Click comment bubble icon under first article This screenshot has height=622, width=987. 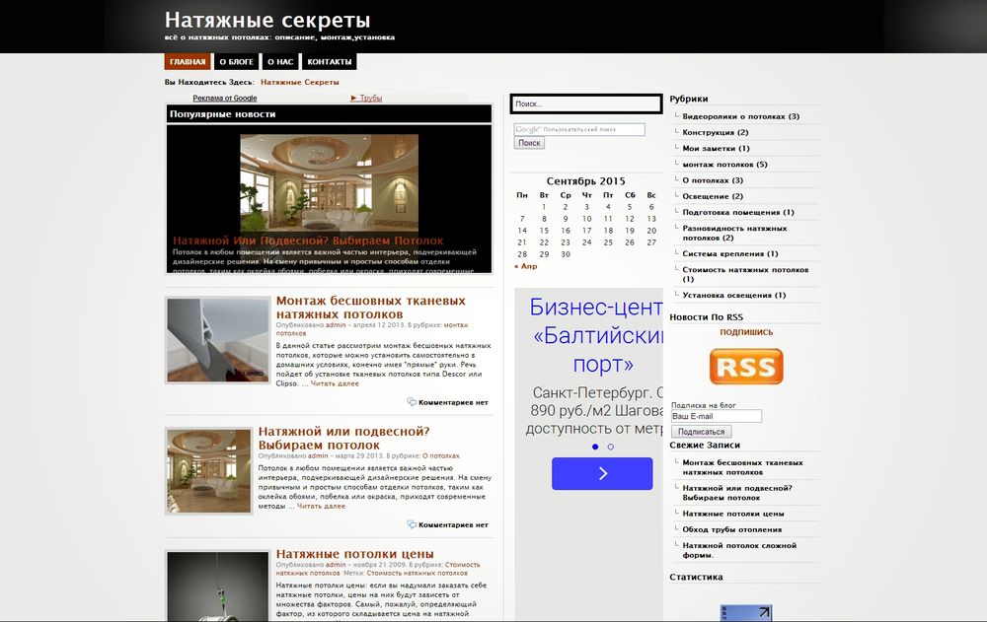point(412,402)
